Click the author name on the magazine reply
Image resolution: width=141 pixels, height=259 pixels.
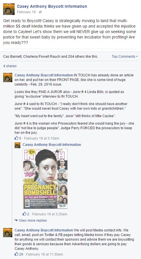[52, 144]
